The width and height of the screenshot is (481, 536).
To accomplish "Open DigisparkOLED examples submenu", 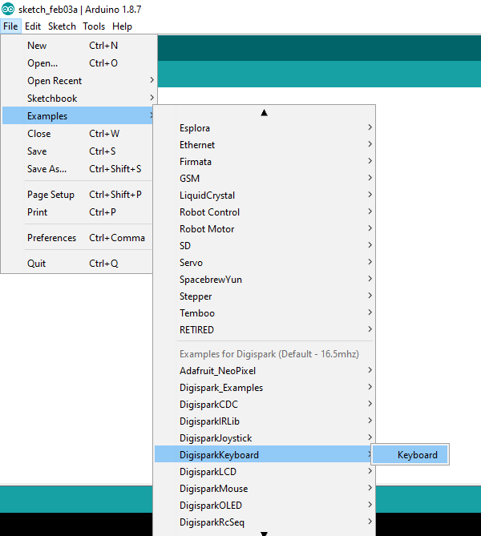I will coord(264,506).
